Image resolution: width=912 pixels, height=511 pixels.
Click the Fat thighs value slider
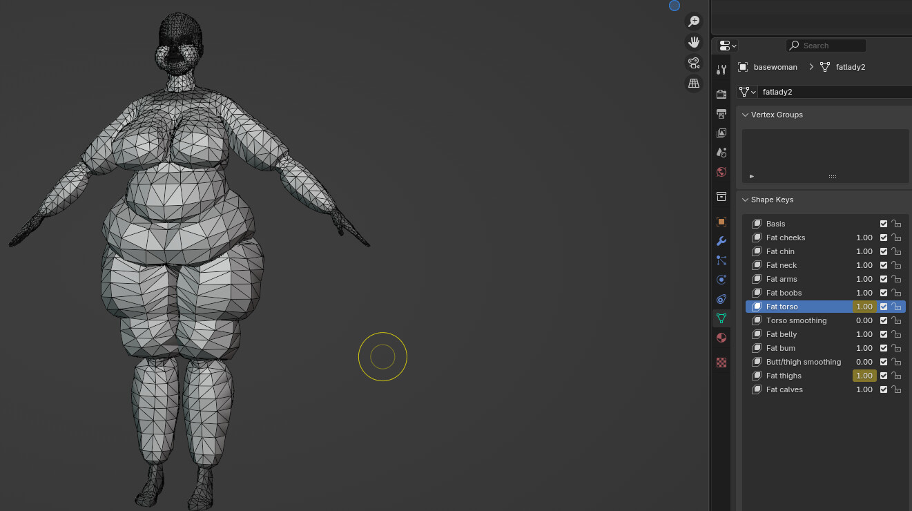click(864, 376)
